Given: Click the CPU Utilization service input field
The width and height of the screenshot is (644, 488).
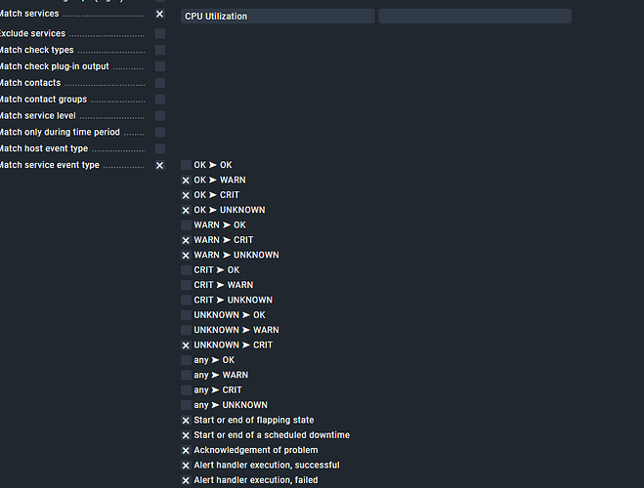Looking at the screenshot, I should 278,17.
